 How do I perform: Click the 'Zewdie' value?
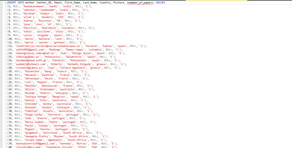click(x=47, y=107)
